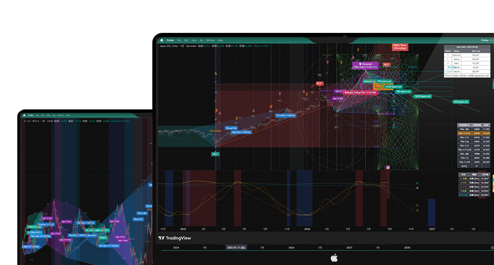Select the Fibo .886 row in levels table
The image size is (494, 265).
(473, 153)
